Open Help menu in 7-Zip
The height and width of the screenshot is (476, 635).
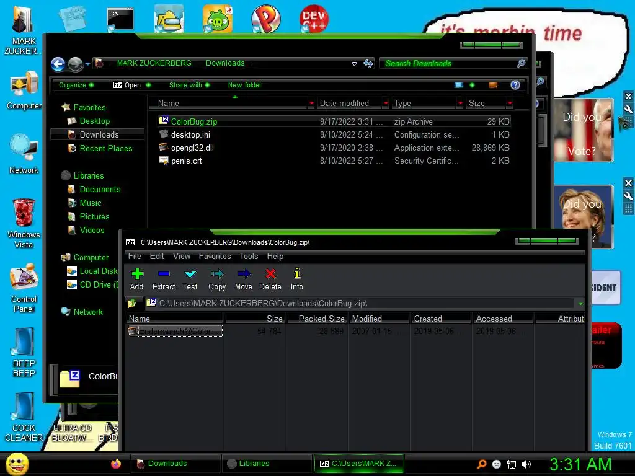(275, 256)
